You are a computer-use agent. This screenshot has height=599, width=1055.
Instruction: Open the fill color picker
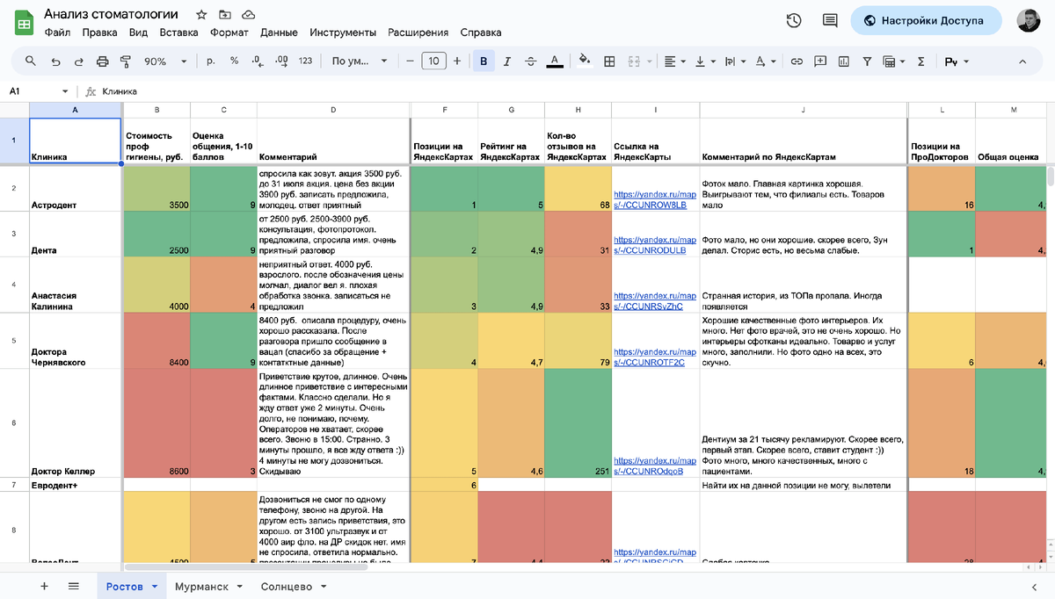586,61
